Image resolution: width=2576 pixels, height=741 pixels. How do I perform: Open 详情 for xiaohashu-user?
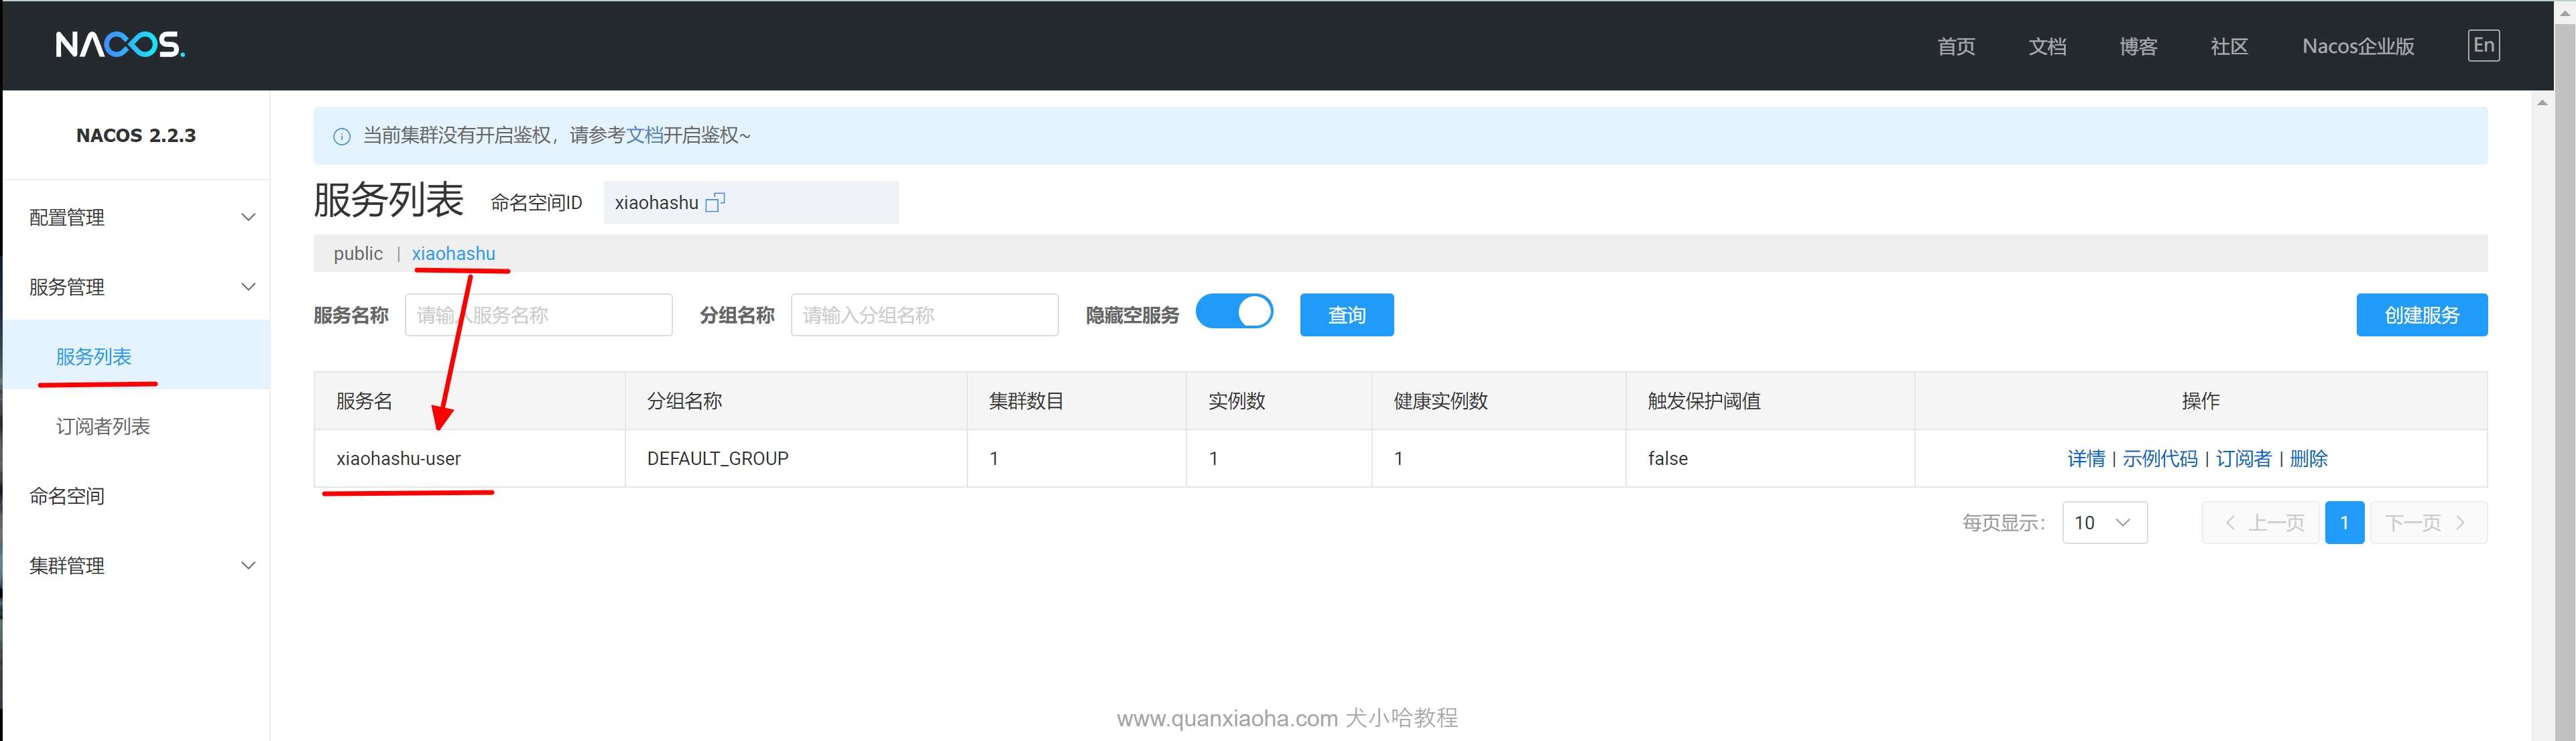click(2086, 459)
